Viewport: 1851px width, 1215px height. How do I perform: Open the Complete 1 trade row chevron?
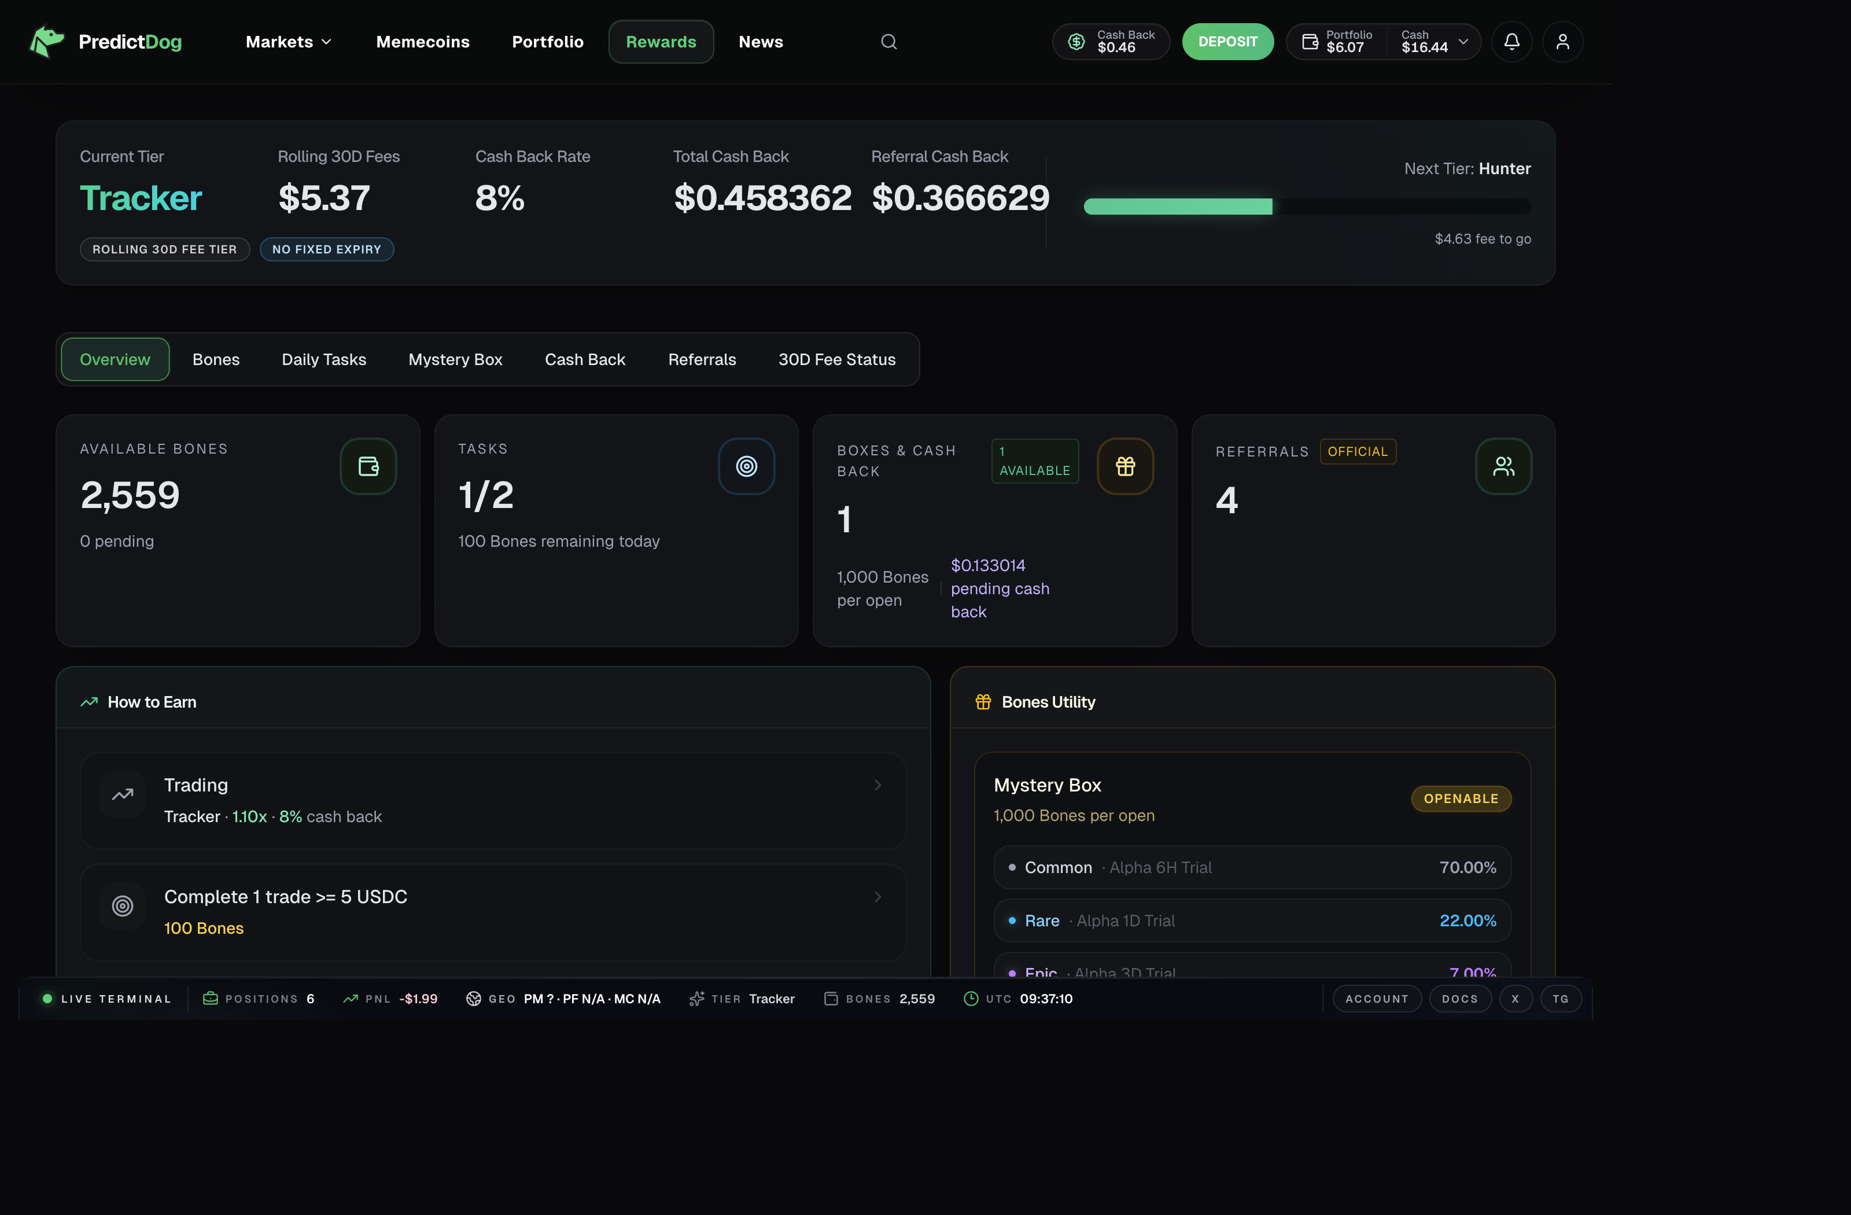pyautogui.click(x=878, y=897)
